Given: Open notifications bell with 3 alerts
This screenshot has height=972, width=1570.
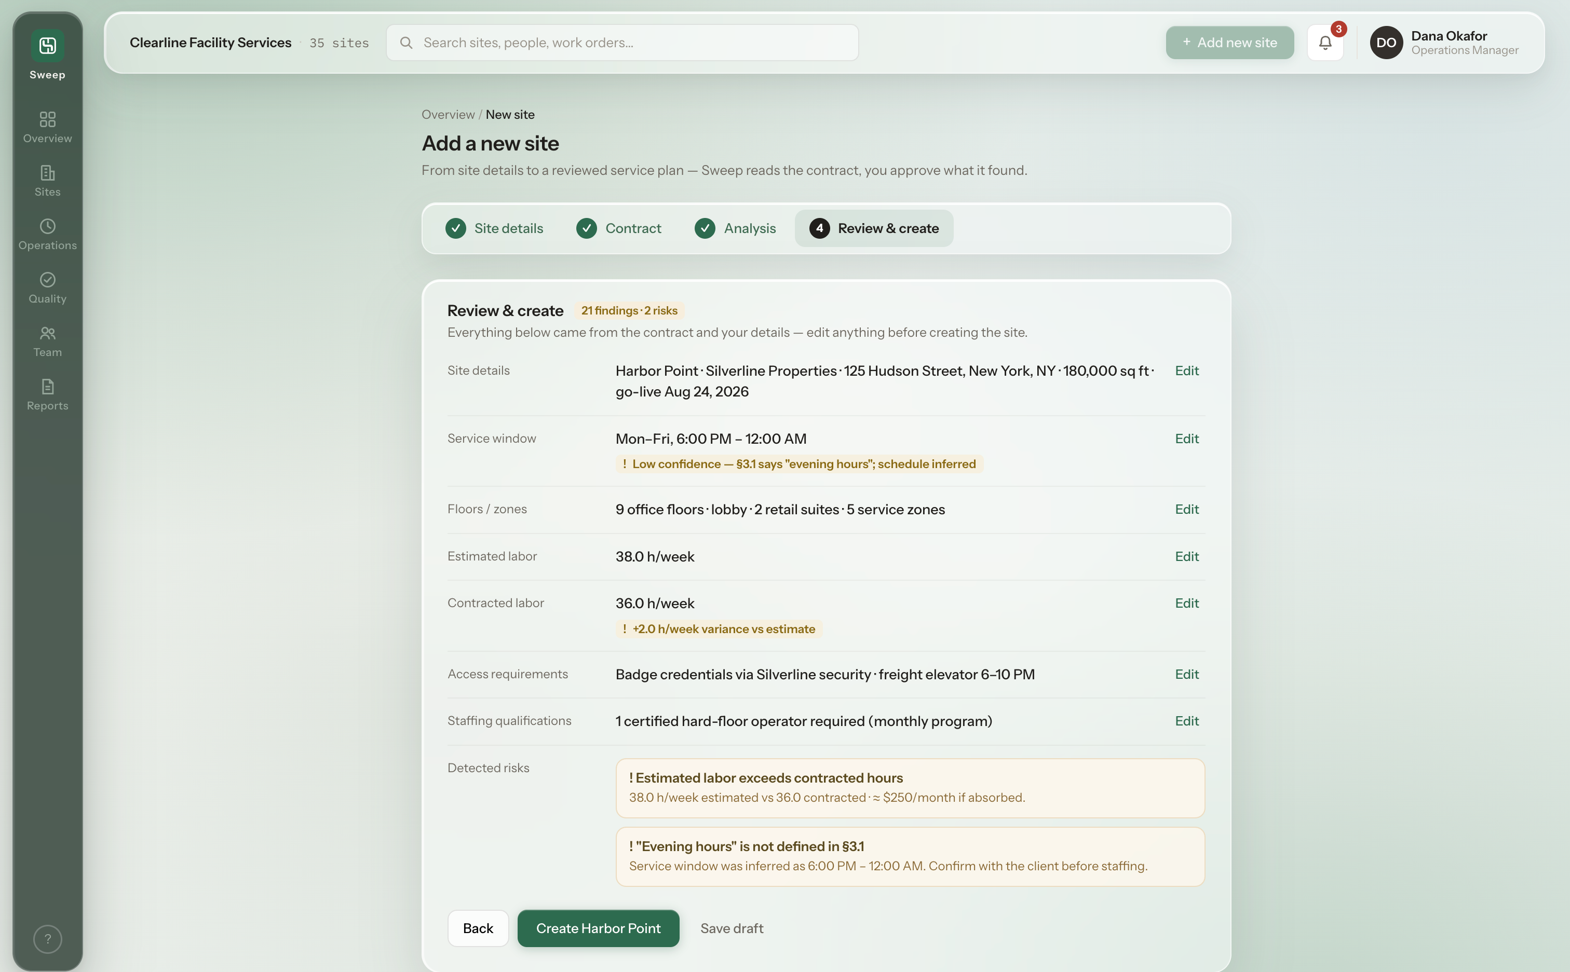Looking at the screenshot, I should tap(1325, 43).
